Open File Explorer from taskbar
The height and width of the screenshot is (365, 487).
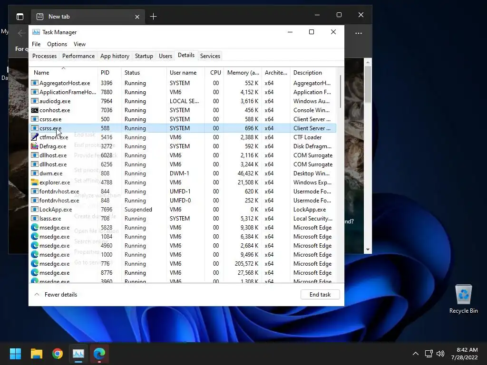36,353
